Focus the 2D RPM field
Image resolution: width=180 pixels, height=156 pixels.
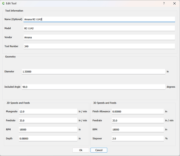[48, 129]
